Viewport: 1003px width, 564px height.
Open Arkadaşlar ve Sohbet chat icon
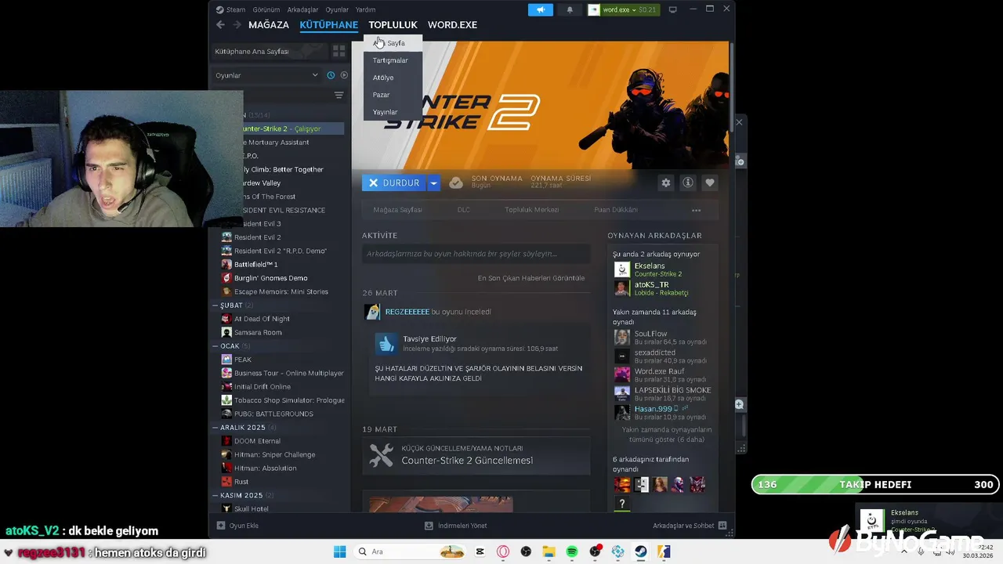pos(722,526)
